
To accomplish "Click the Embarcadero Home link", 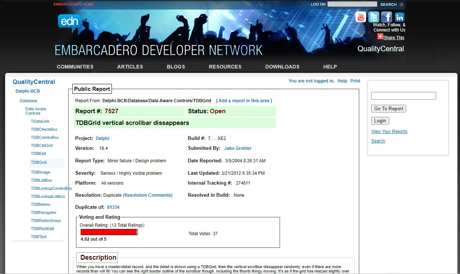I will pyautogui.click(x=74, y=4).
